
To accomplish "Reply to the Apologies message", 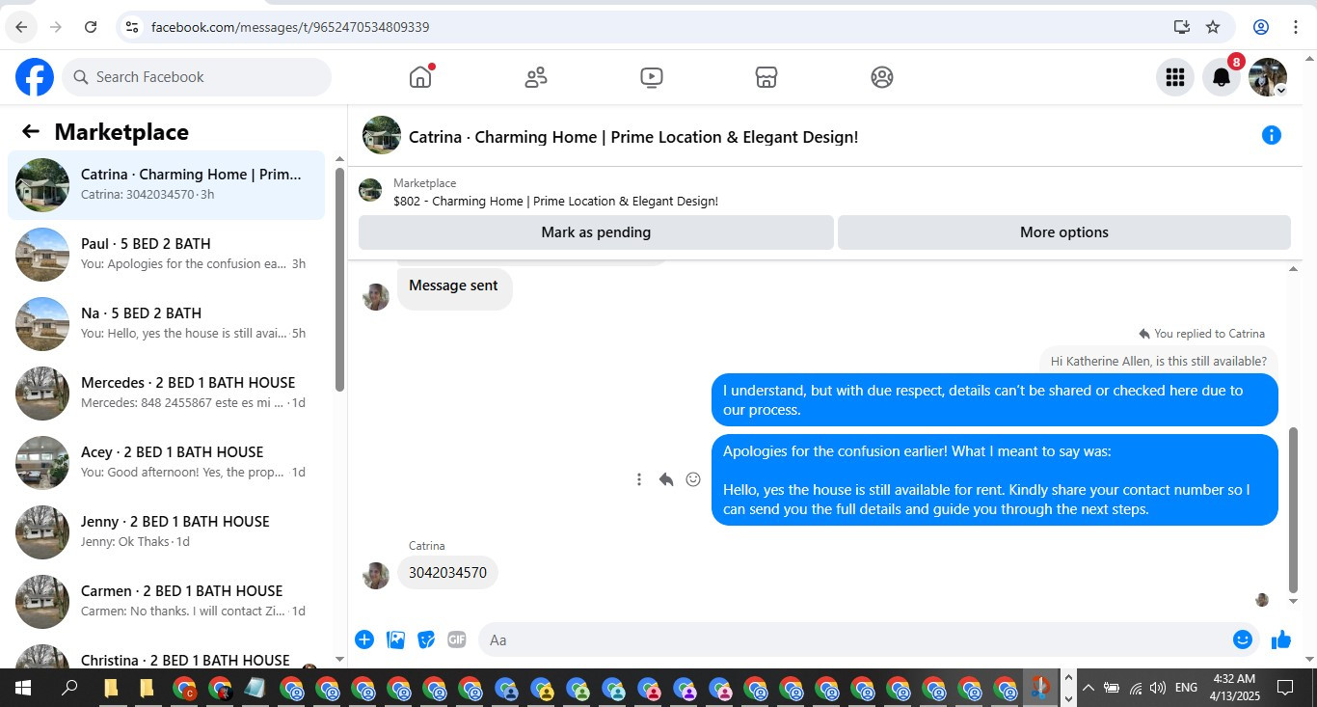I will pyautogui.click(x=665, y=479).
